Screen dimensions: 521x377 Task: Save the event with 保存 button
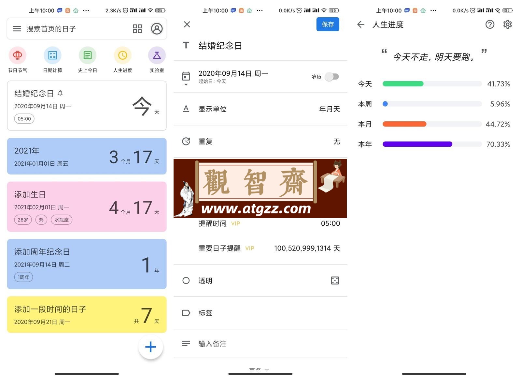(x=328, y=24)
